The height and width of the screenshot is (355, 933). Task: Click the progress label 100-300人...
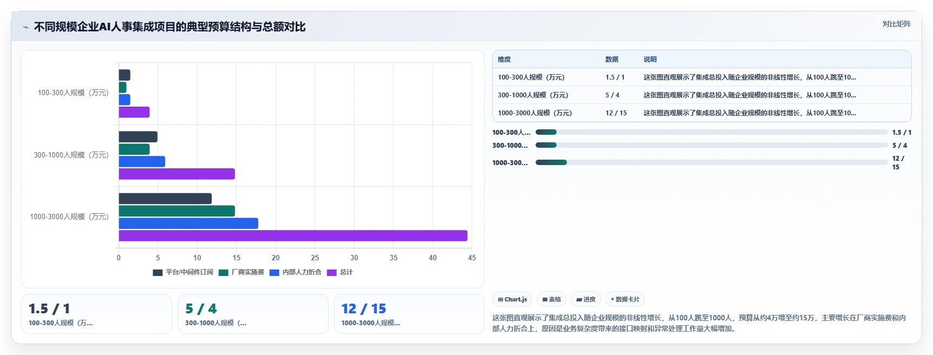pos(511,132)
